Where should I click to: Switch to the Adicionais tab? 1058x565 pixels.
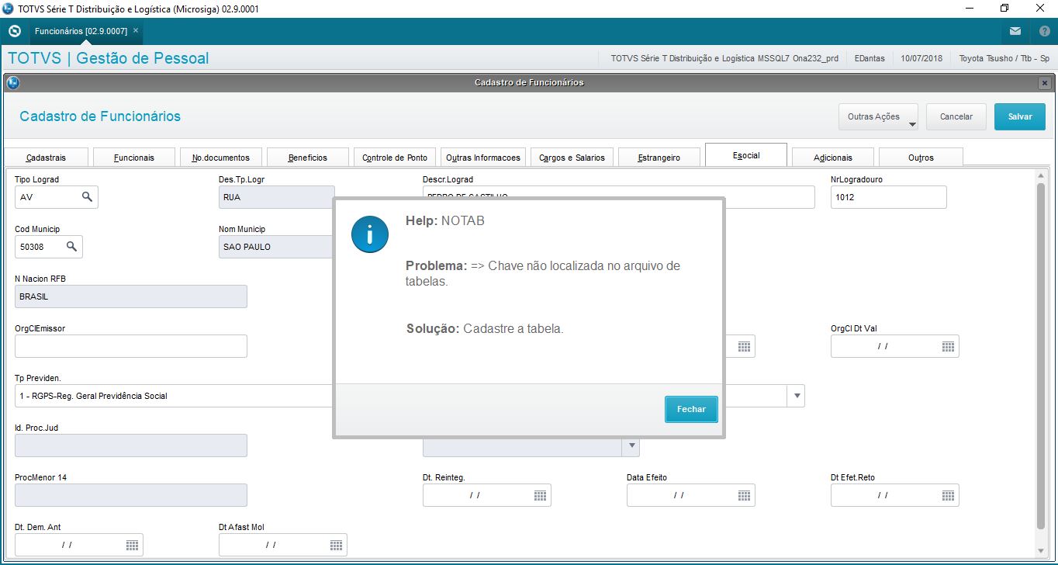click(x=833, y=158)
